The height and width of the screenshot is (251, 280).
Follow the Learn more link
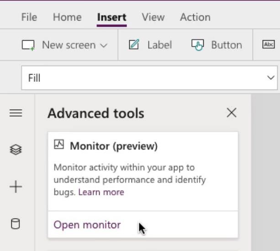tap(101, 192)
